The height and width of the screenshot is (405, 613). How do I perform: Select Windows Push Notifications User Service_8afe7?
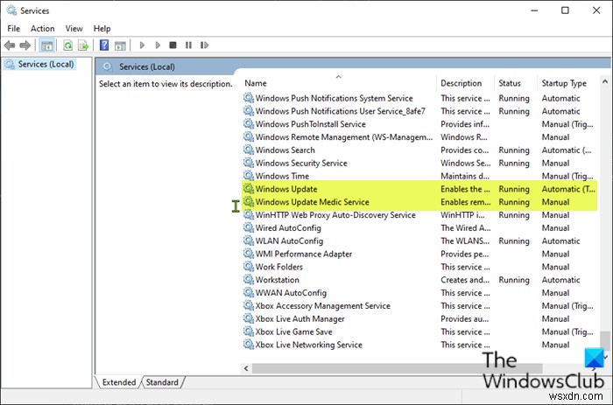[x=340, y=111]
